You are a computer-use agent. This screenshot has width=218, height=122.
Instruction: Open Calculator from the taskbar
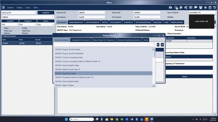[102, 119]
